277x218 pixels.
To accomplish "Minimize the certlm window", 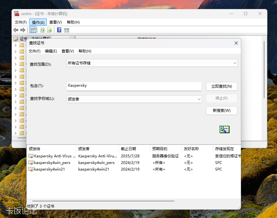I will [x=231, y=14].
